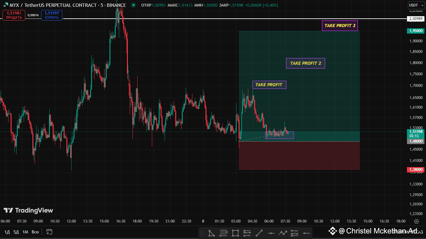Image resolution: width=426 pixels, height=239 pixels.
Task: Click the blue Buy (КУПИТЬ) button
Action: pos(51,15)
